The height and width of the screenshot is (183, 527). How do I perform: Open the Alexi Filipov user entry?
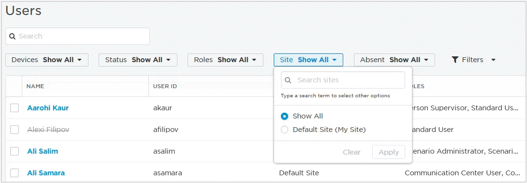coord(48,130)
